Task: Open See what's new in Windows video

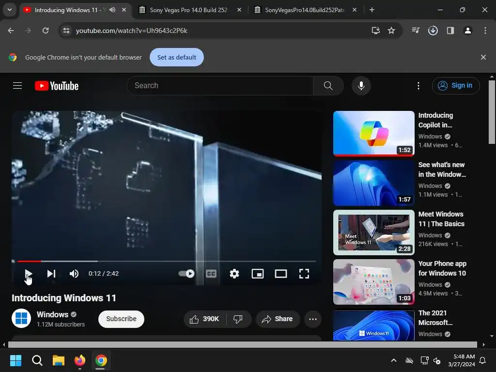Action: [x=373, y=183]
